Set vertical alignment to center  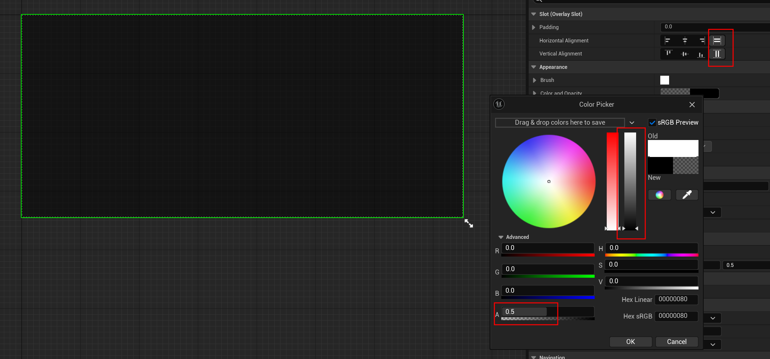pos(685,54)
